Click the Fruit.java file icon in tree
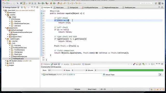 (x=12, y=45)
